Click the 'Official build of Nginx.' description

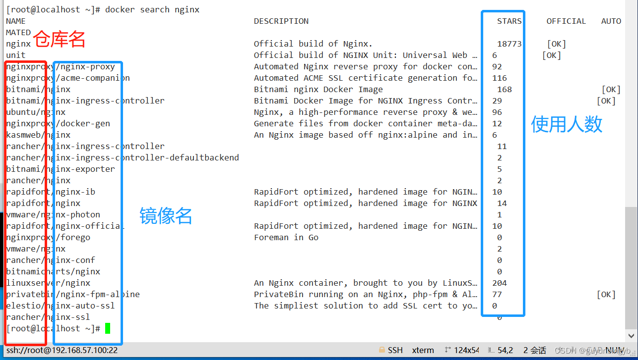tap(314, 44)
